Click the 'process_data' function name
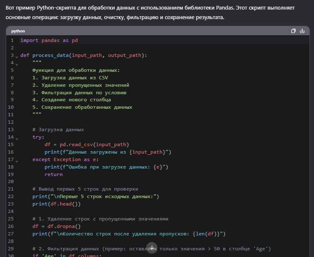The width and height of the screenshot is (314, 257). (51, 55)
